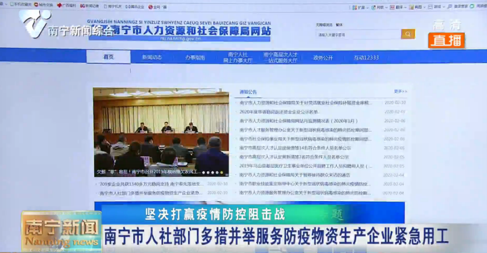Open 南宁市人才服务管理办公室 epidemic notice

pos(305,130)
